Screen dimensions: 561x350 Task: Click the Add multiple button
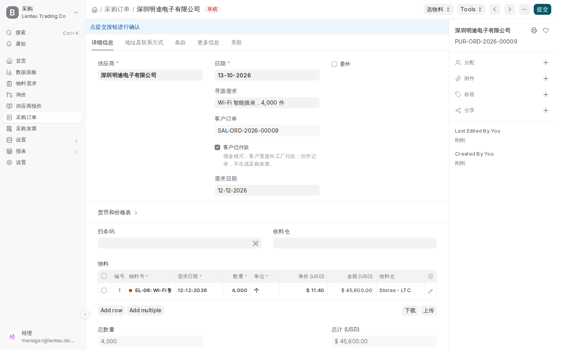pos(145,310)
